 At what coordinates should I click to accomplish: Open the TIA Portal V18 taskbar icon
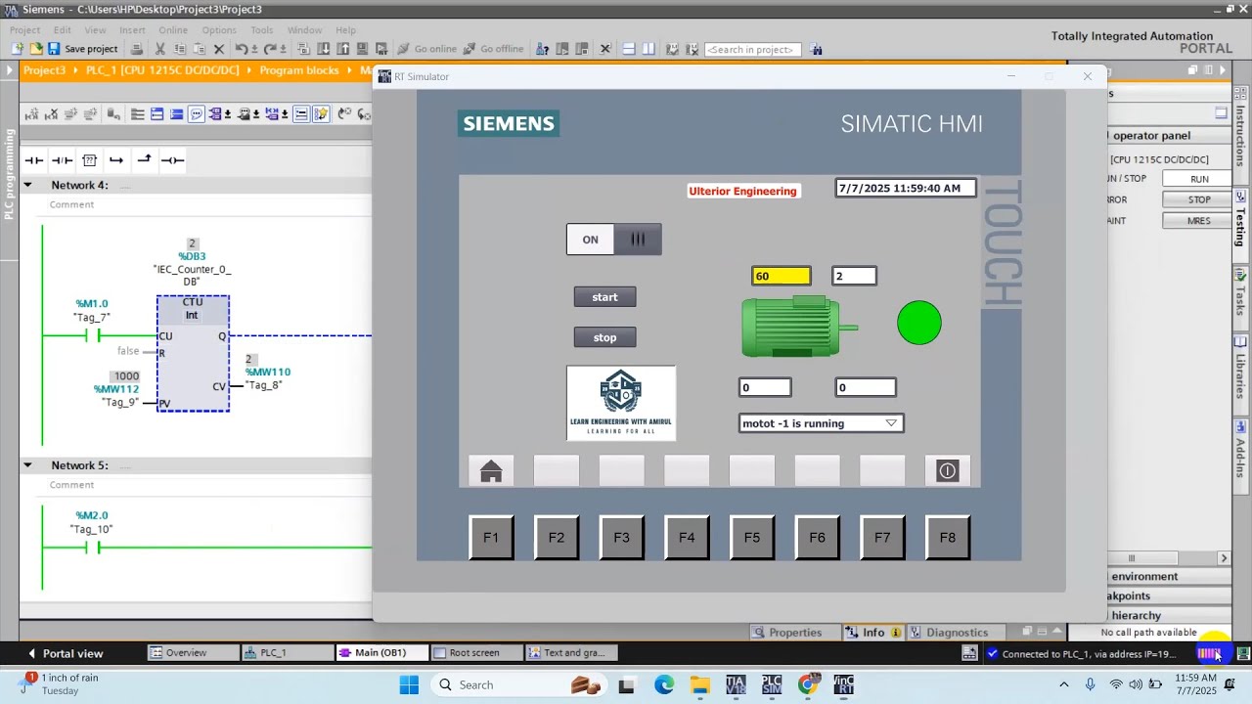[736, 684]
